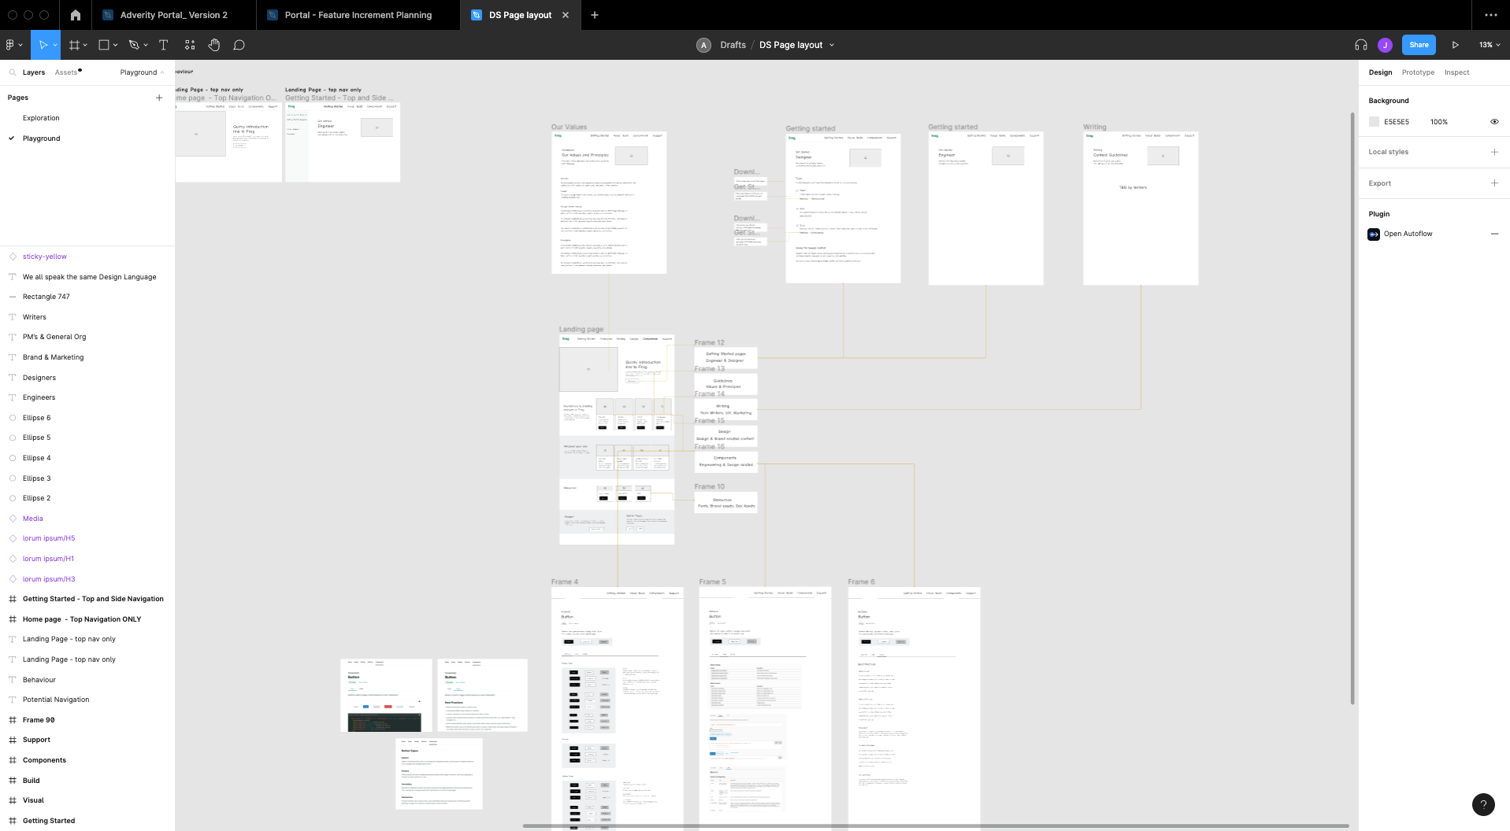The width and height of the screenshot is (1510, 831).
Task: Collapse the Playground pages dropdown
Action: coord(143,72)
